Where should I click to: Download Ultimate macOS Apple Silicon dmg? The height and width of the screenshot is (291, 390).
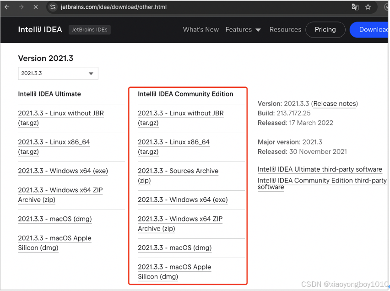55,243
